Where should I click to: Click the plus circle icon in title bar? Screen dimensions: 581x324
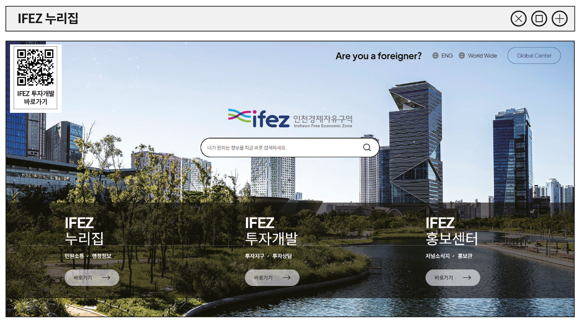pos(560,19)
